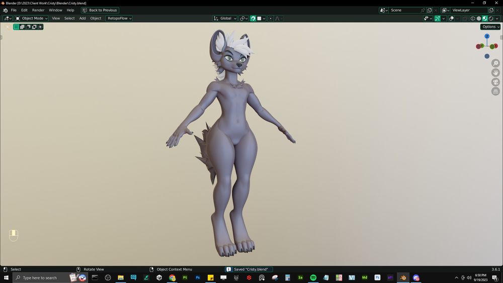
Task: Toggle the snap magnet button
Action: click(253, 18)
